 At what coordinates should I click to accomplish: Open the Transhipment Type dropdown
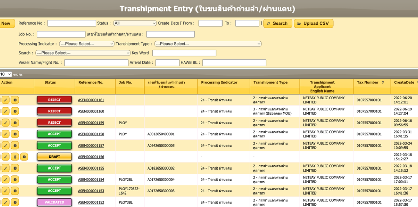pyautogui.click(x=208, y=44)
